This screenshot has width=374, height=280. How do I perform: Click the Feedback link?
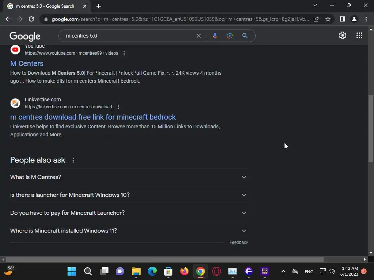pos(239,242)
